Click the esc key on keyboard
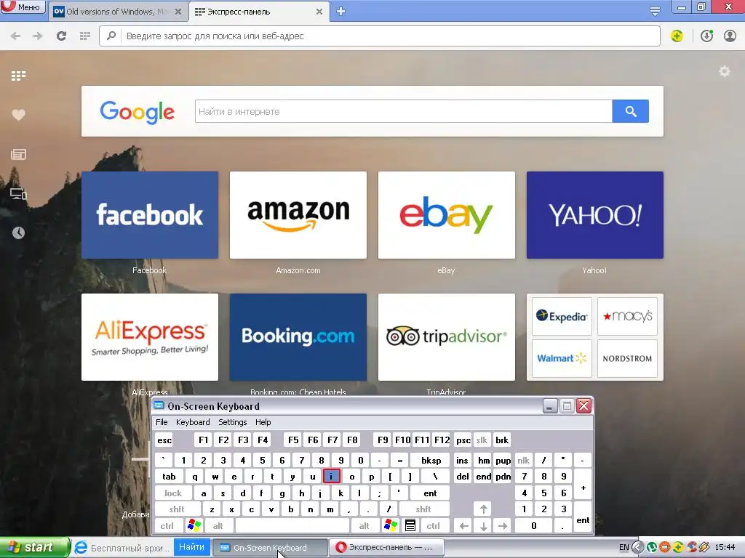Viewport: 745px width, 558px height. click(x=164, y=440)
